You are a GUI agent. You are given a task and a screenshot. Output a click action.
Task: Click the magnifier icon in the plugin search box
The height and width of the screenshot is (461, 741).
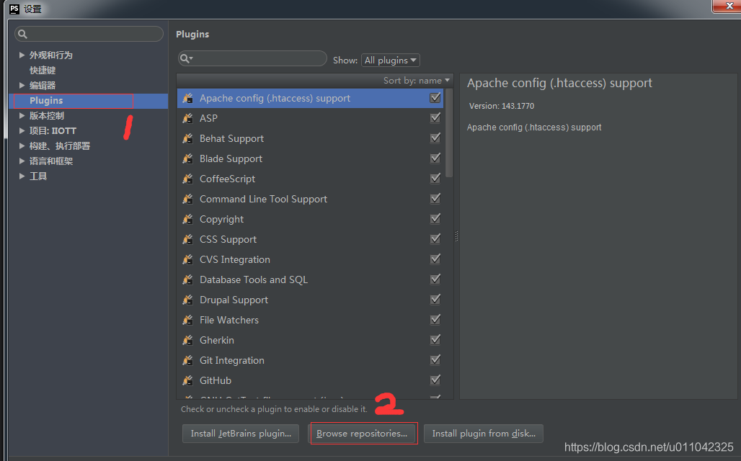pyautogui.click(x=186, y=58)
